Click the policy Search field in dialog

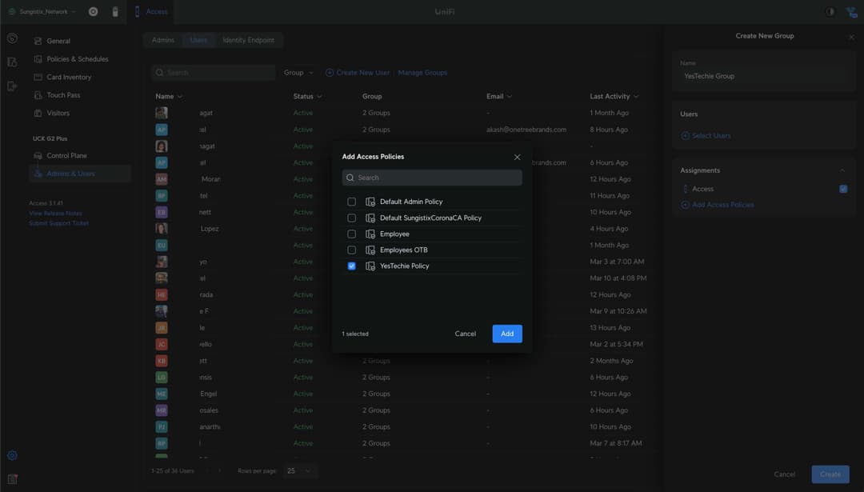point(432,178)
